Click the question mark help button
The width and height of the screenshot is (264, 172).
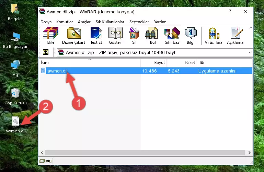tap(230, 11)
